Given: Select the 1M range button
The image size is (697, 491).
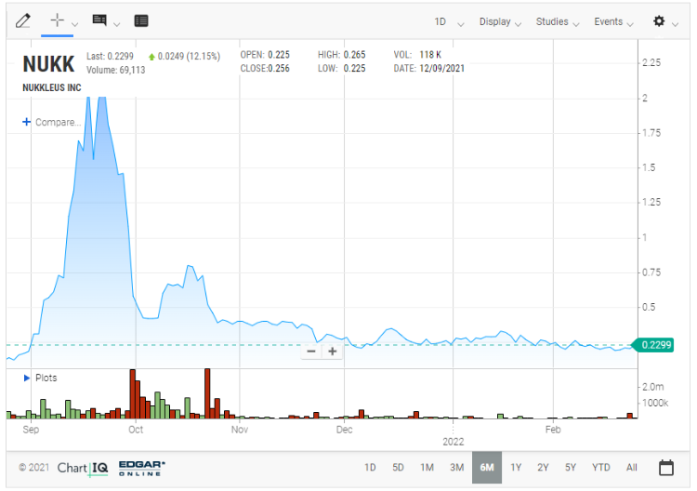Looking at the screenshot, I should [x=427, y=468].
